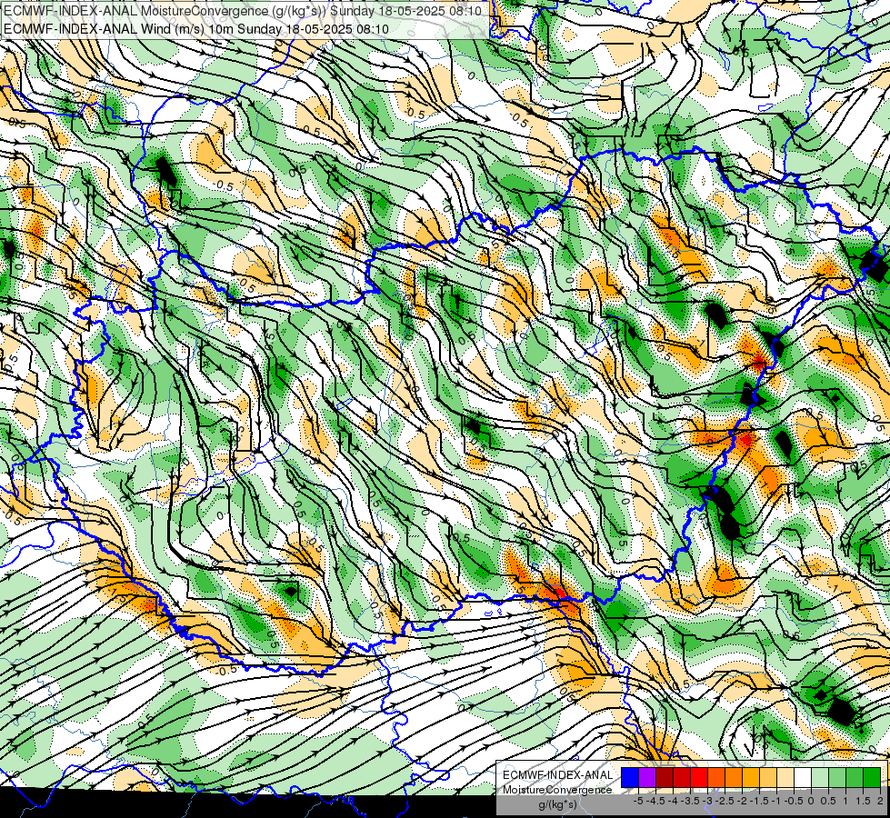Click the "1.5" legend tick label
Screen dimensions: 890x818
863,801
